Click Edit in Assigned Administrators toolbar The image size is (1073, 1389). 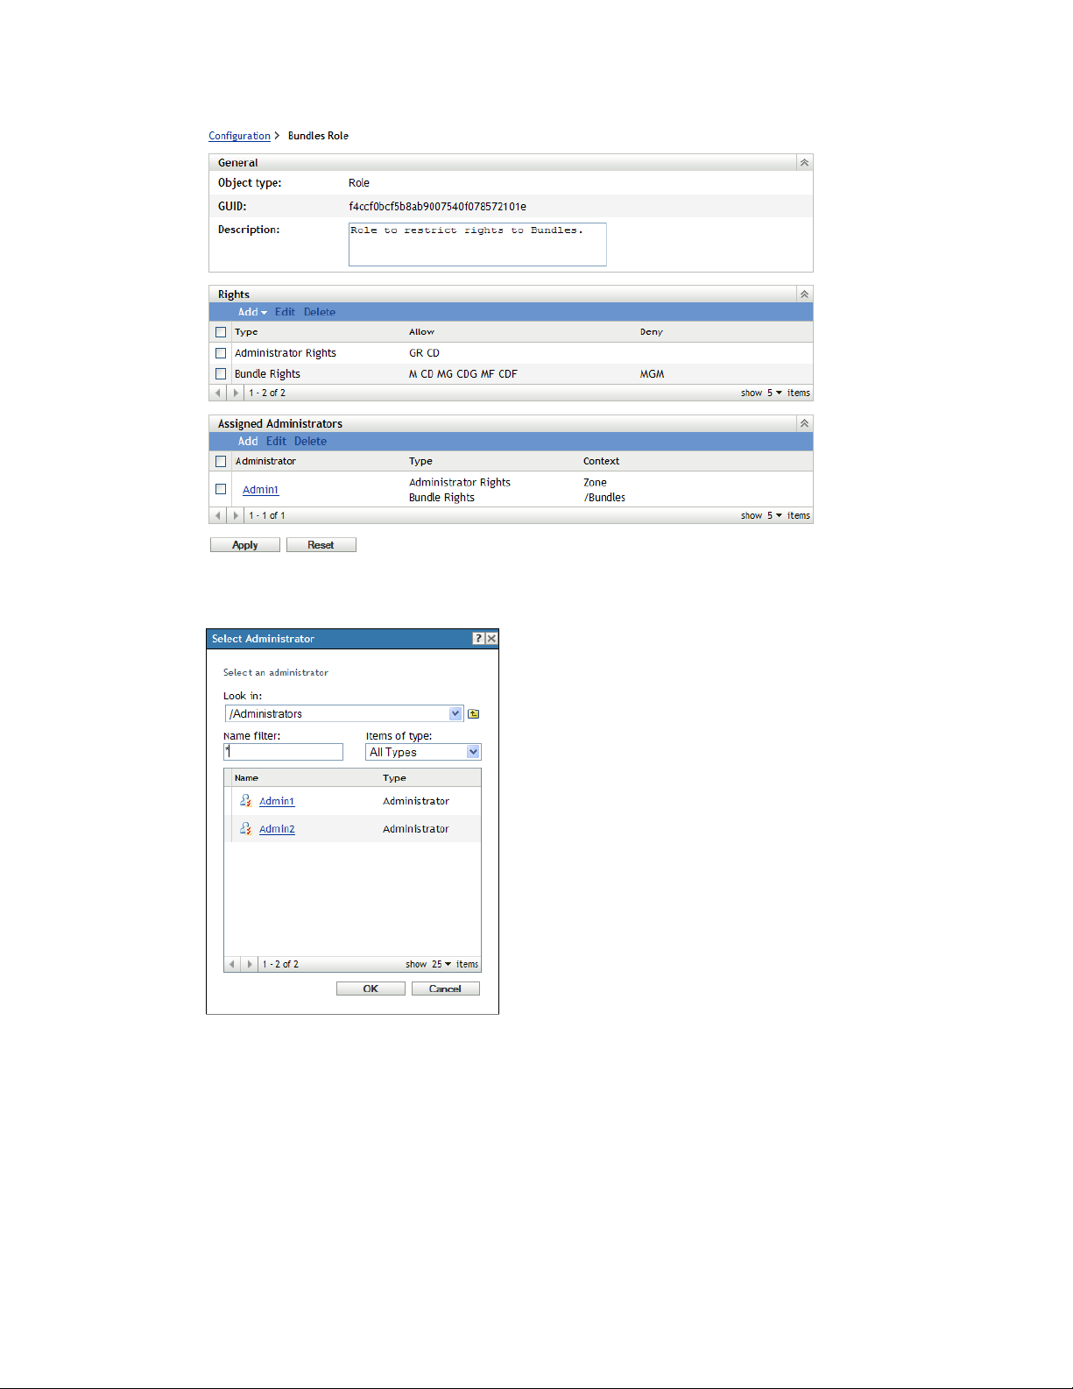tap(276, 442)
